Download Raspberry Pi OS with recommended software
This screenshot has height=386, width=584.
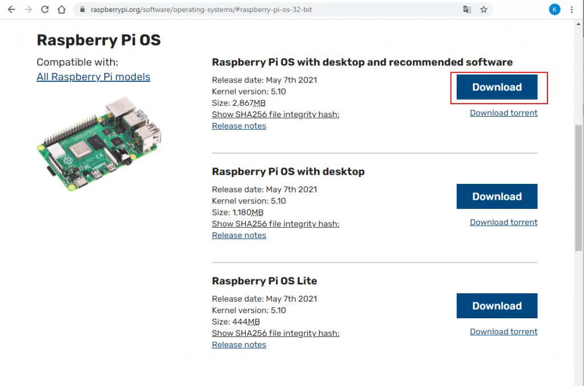pyautogui.click(x=497, y=87)
